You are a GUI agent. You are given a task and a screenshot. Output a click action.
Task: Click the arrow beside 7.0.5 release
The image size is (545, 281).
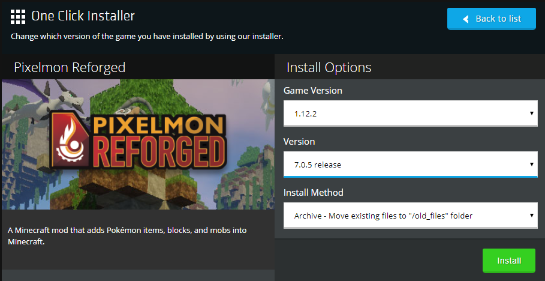point(531,165)
